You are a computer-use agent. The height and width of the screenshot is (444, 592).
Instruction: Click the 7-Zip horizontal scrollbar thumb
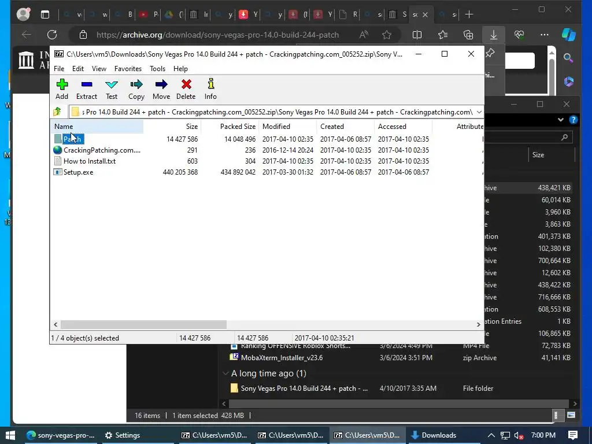pyautogui.click(x=143, y=324)
